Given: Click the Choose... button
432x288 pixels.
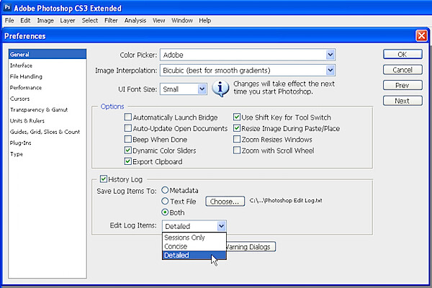Looking at the screenshot, I should click(225, 202).
